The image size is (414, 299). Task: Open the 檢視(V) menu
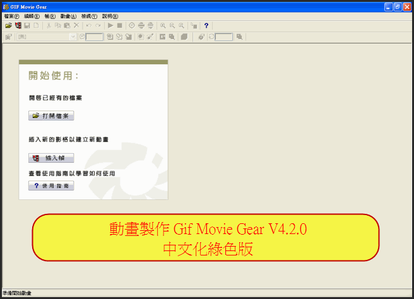coord(89,16)
